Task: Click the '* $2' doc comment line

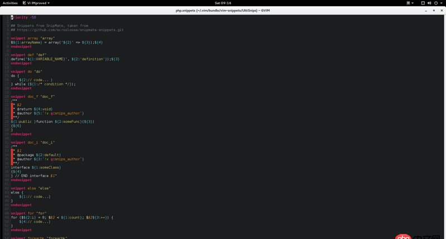Action: (x=17, y=105)
